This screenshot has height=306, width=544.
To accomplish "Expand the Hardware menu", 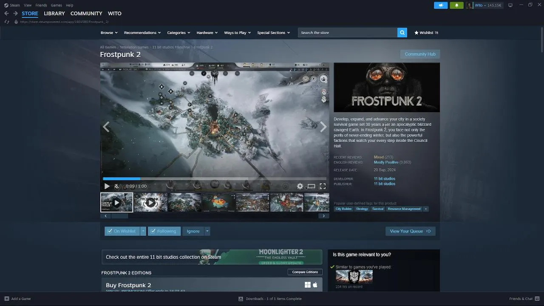I will click(x=207, y=33).
